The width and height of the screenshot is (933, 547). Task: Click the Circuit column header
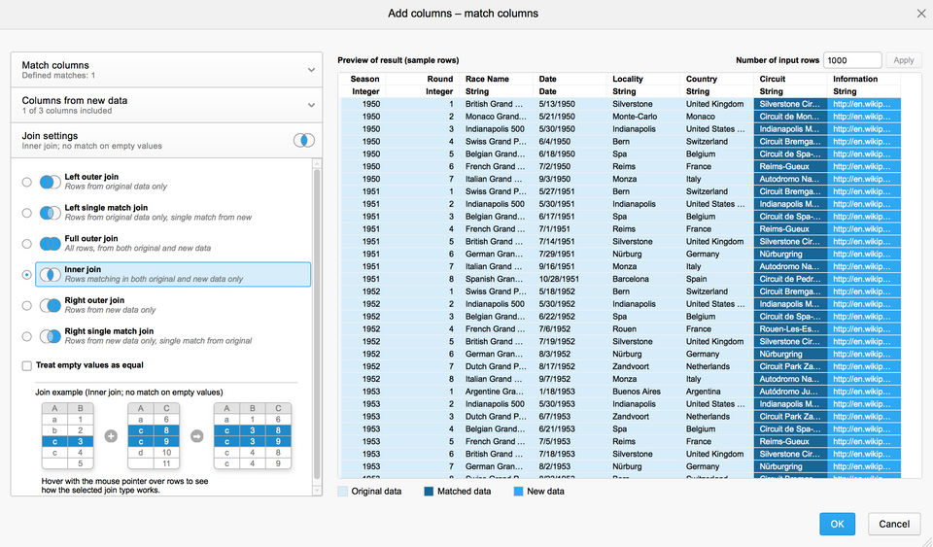pos(773,80)
